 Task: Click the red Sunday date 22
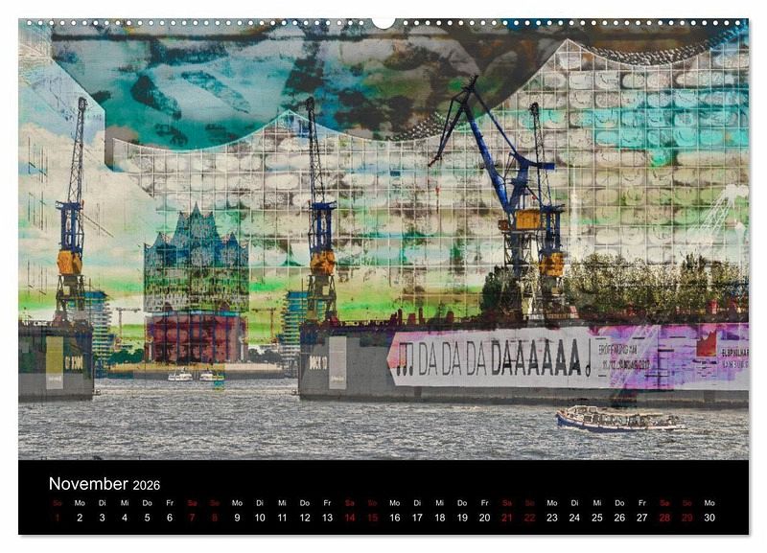(x=530, y=518)
